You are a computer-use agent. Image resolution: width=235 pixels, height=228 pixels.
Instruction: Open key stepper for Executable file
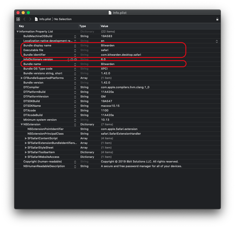tap(75, 51)
